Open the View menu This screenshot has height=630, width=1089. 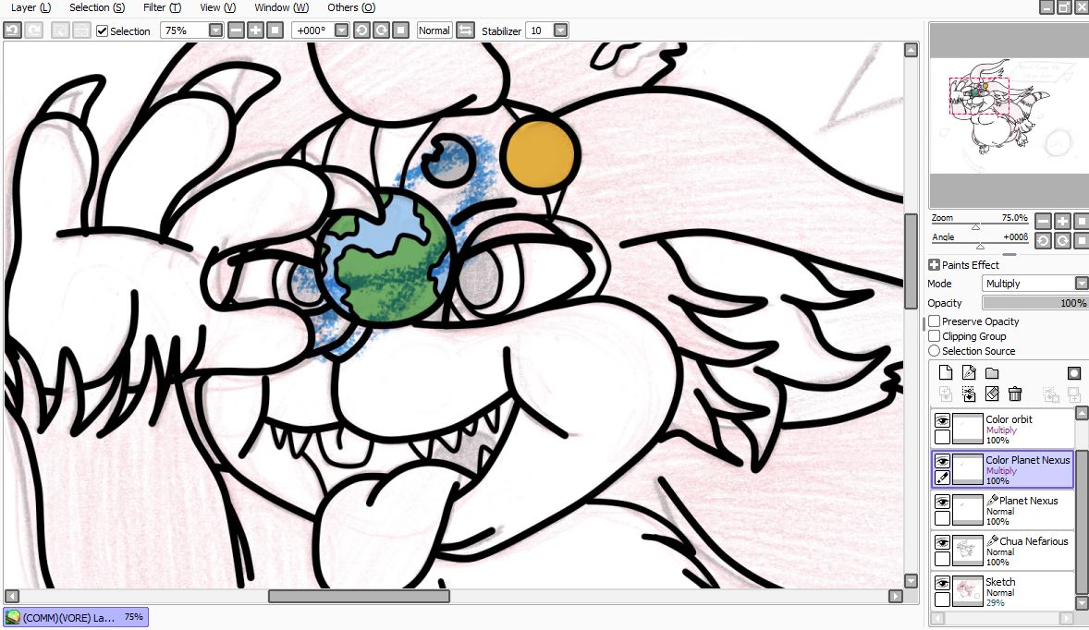point(217,7)
